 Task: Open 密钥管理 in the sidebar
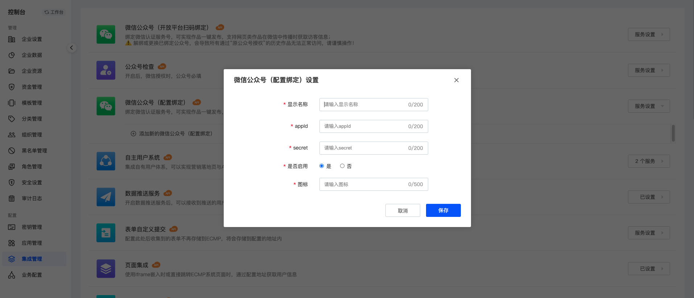click(x=32, y=227)
